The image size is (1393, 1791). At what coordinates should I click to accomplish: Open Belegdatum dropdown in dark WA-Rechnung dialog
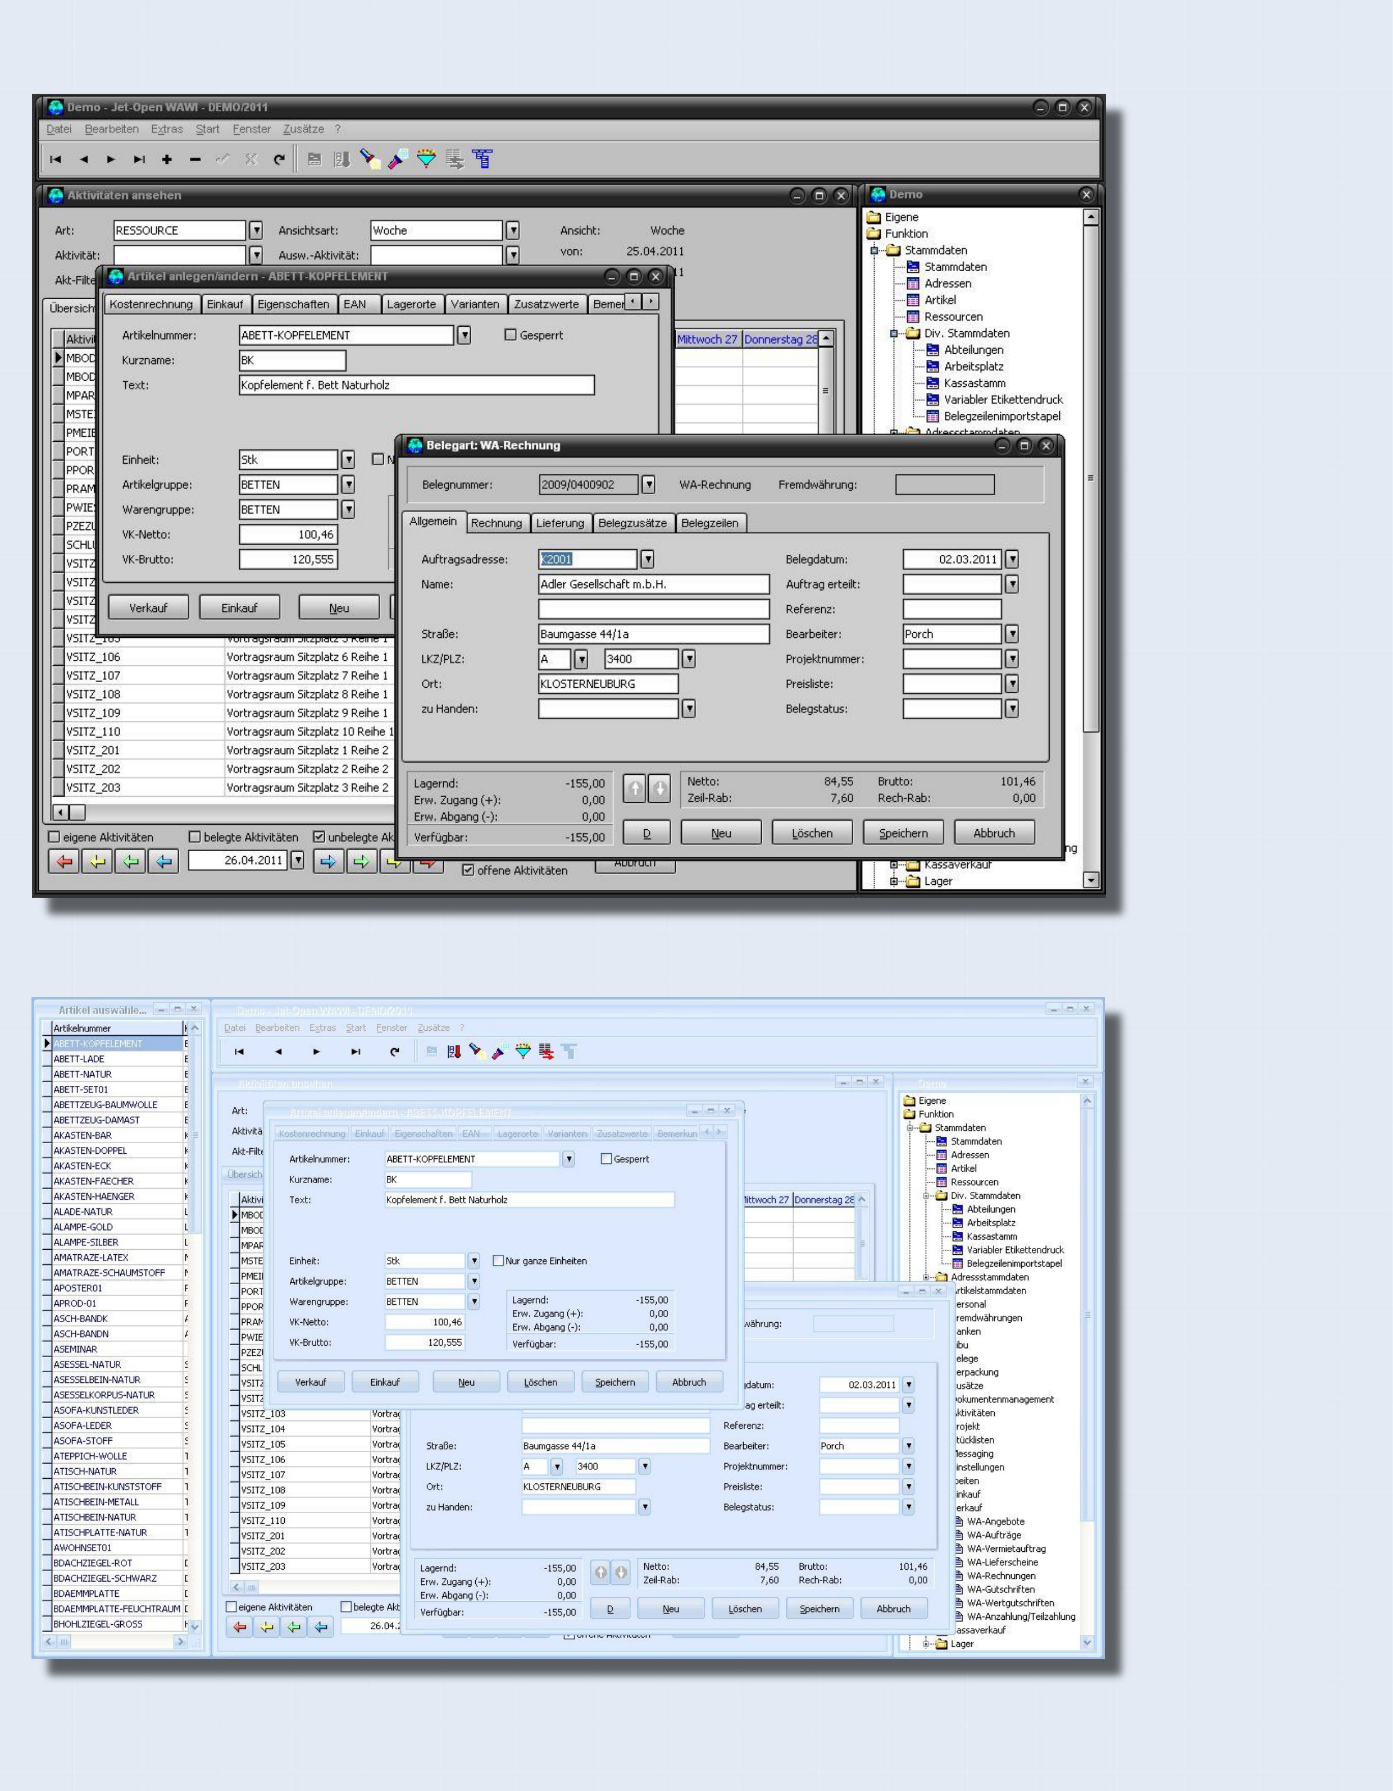[1012, 559]
